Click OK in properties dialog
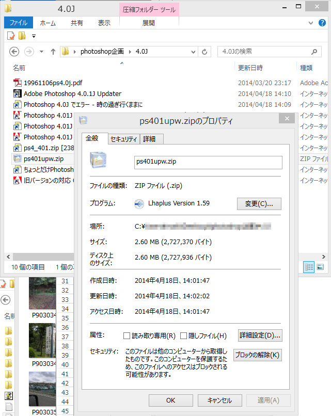The image size is (331, 416). pyautogui.click(x=171, y=401)
